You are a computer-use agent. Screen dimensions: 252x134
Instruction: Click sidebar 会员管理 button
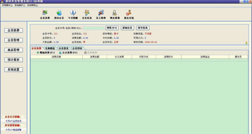[x=13, y=40]
